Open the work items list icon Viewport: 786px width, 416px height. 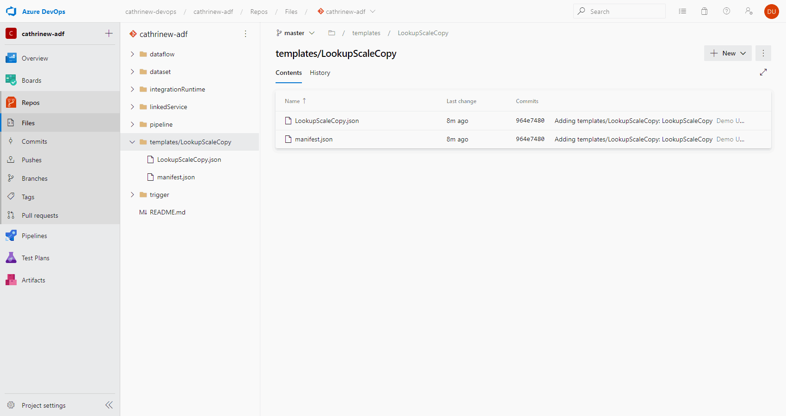(682, 12)
